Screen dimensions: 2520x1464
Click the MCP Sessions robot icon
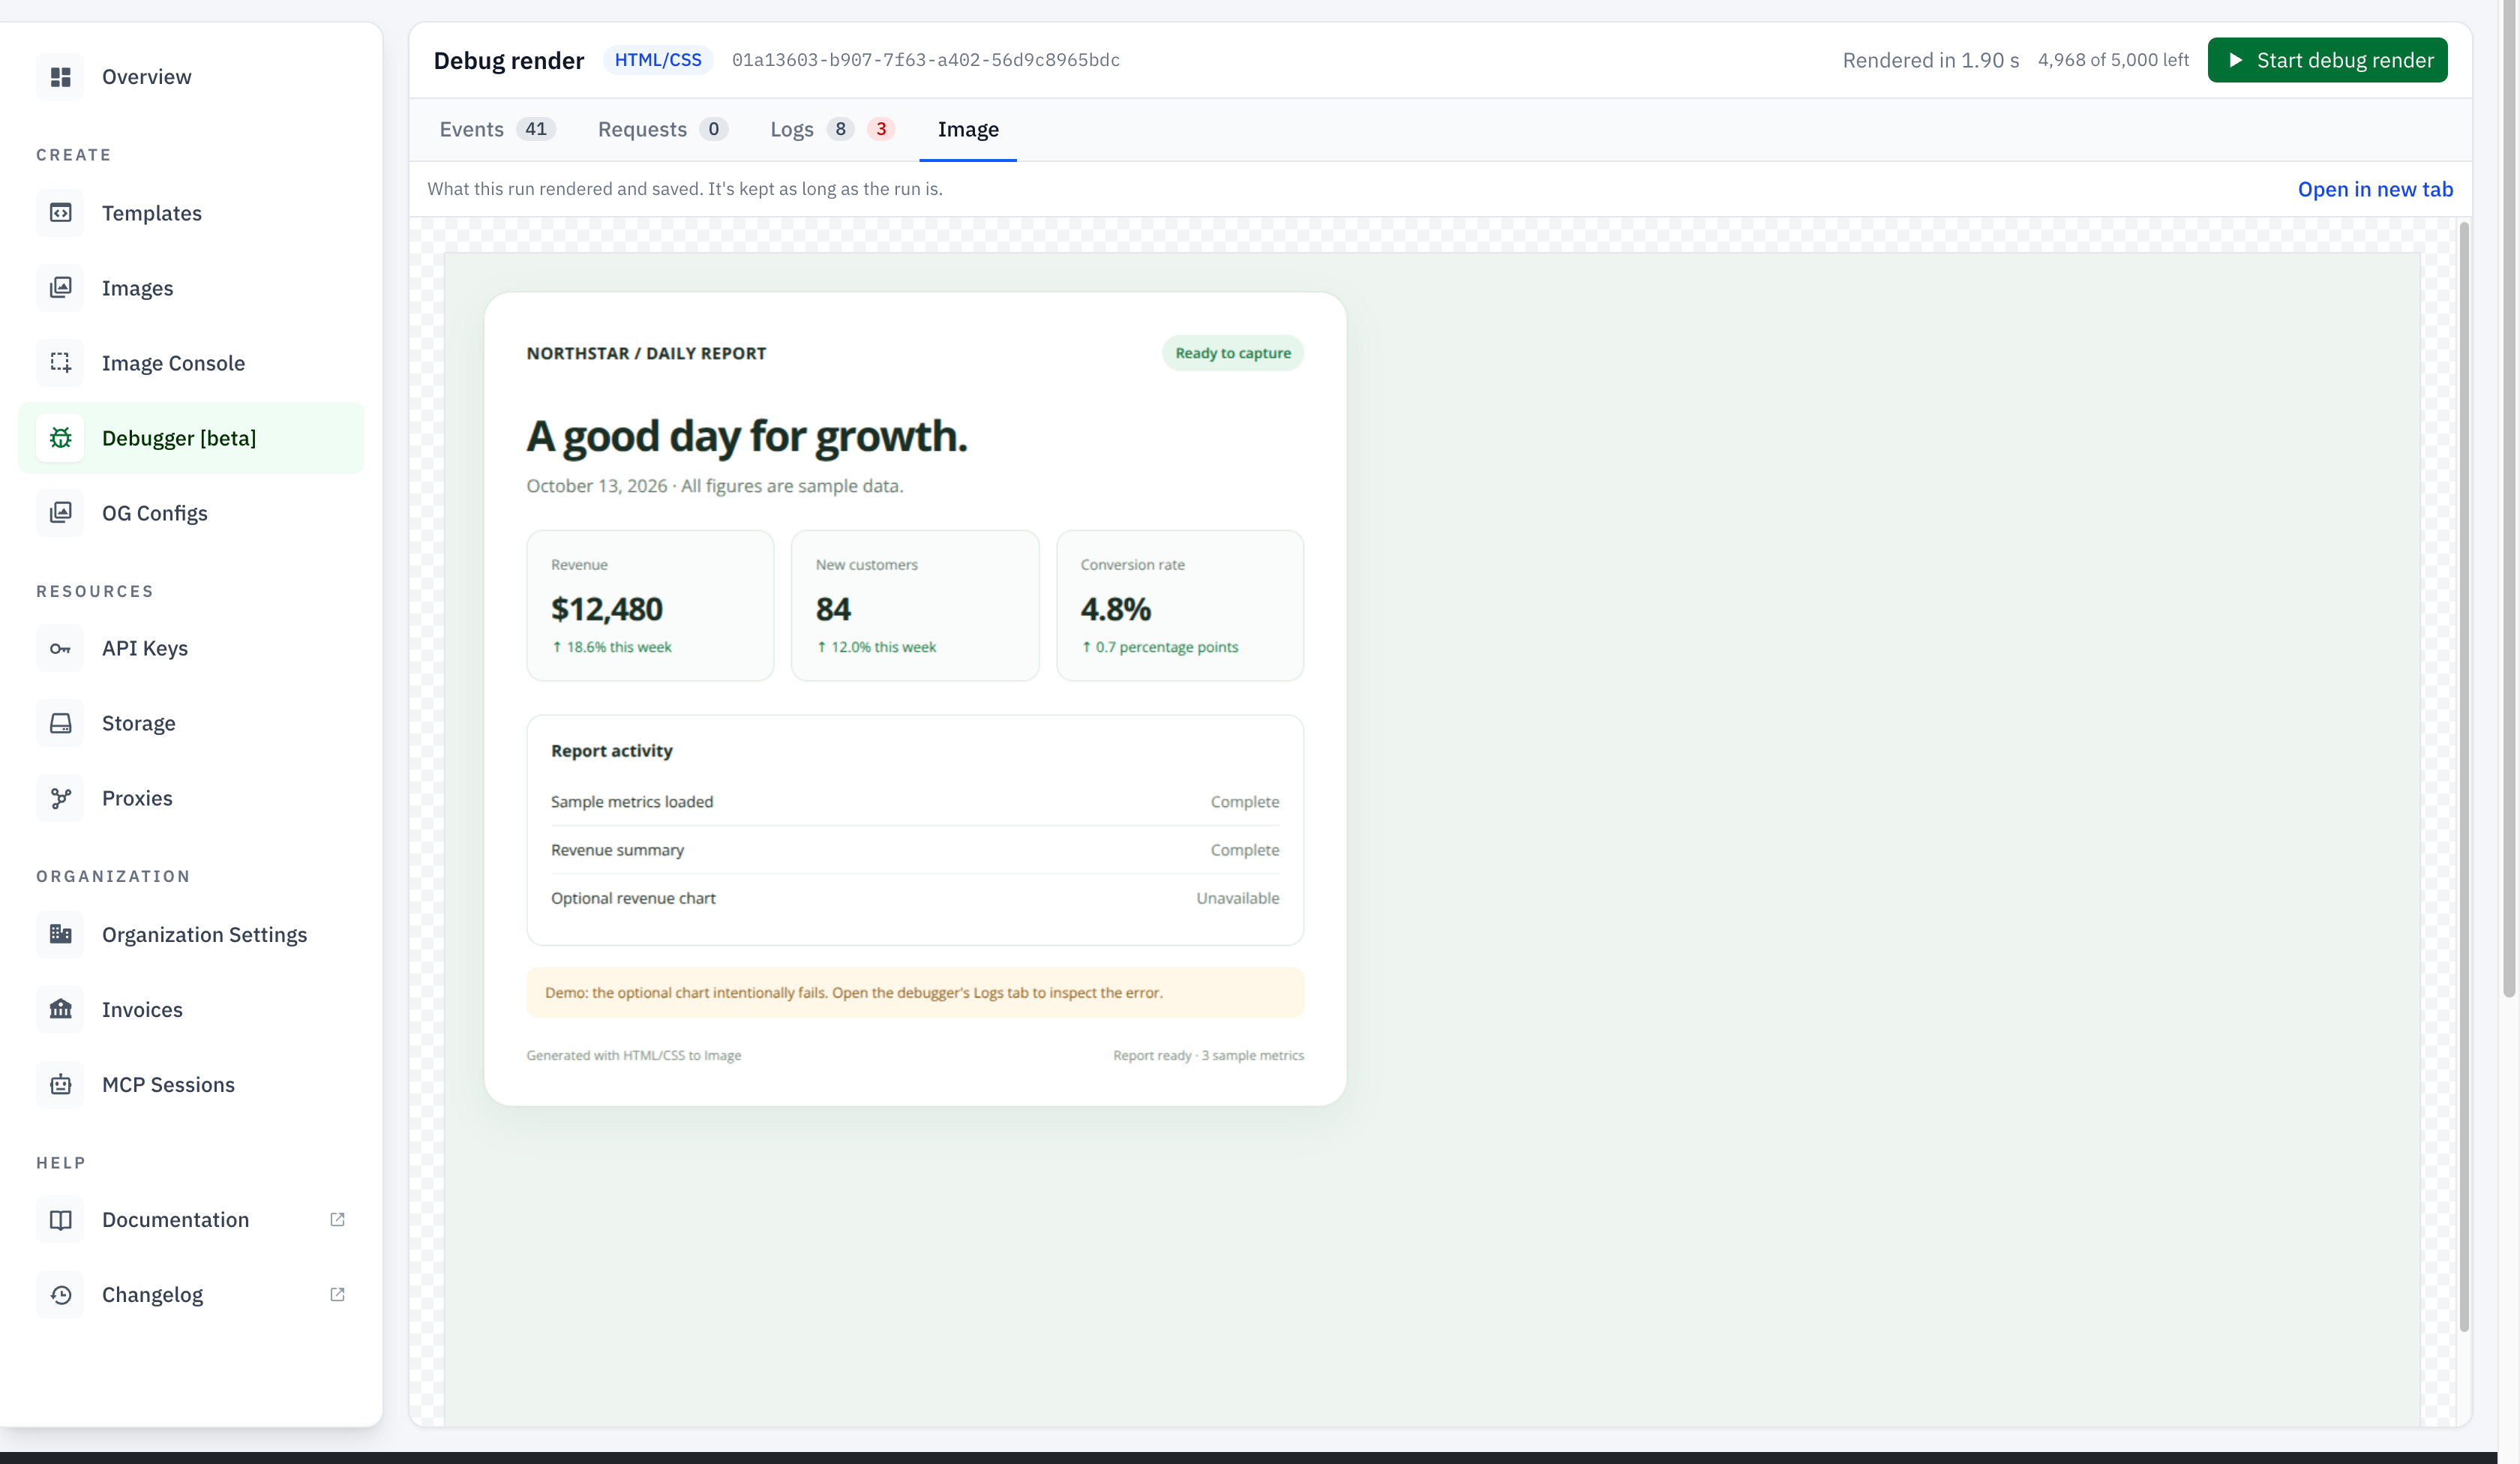60,1084
